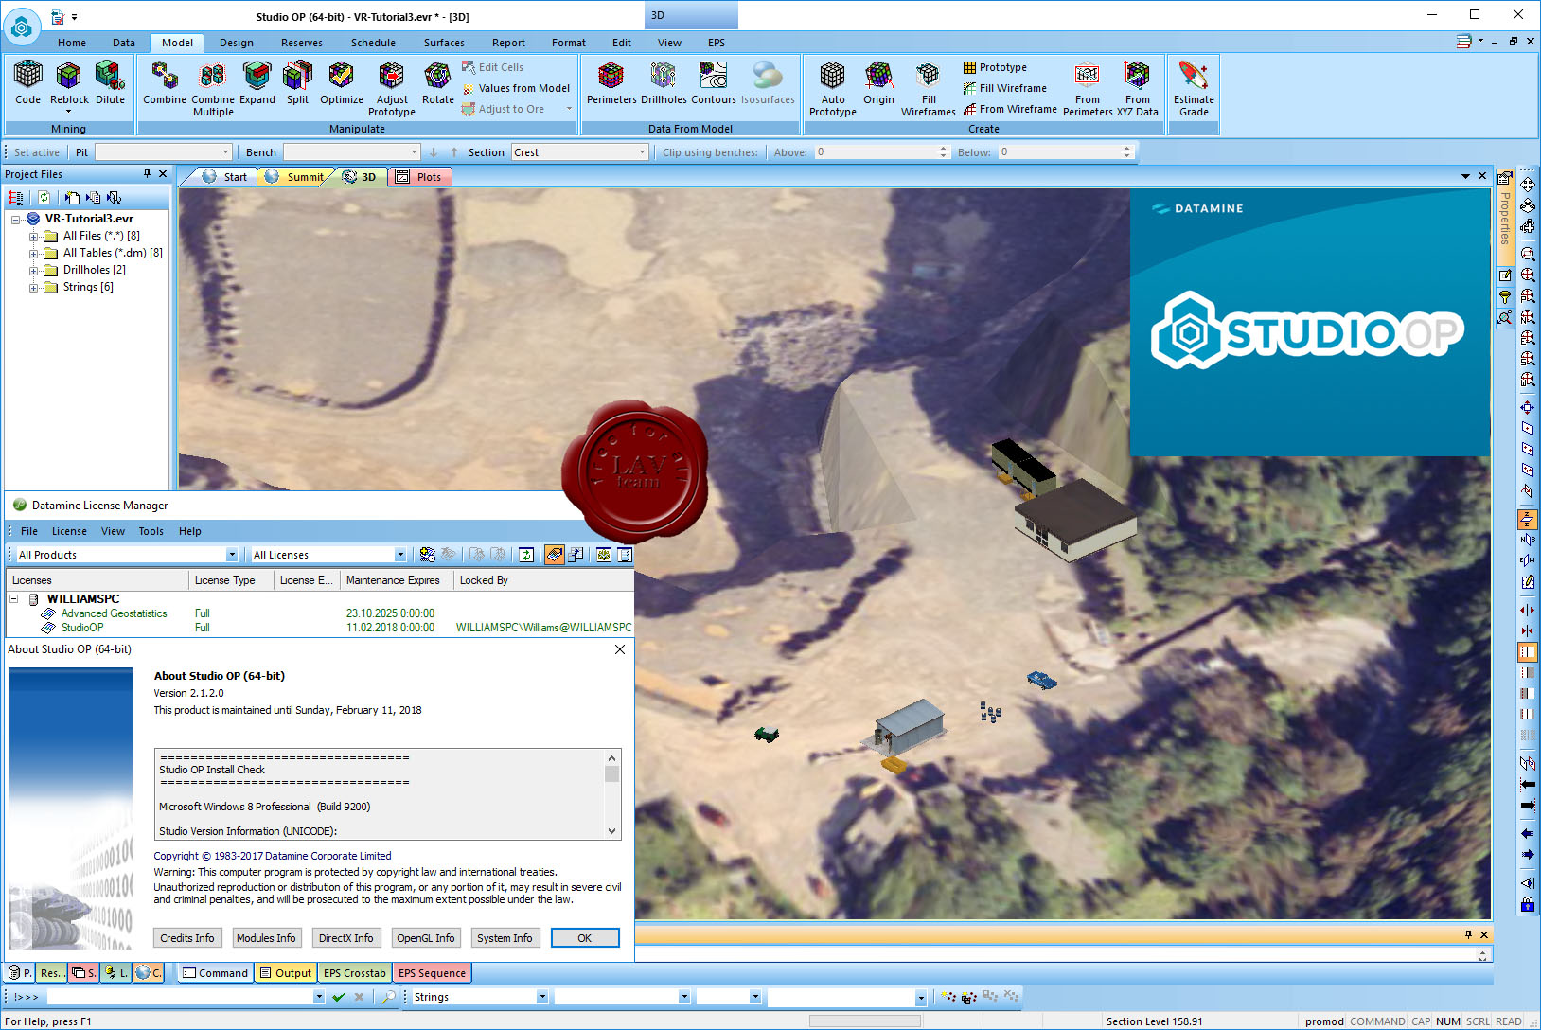
Task: Click the Expand model icon
Action: click(257, 82)
